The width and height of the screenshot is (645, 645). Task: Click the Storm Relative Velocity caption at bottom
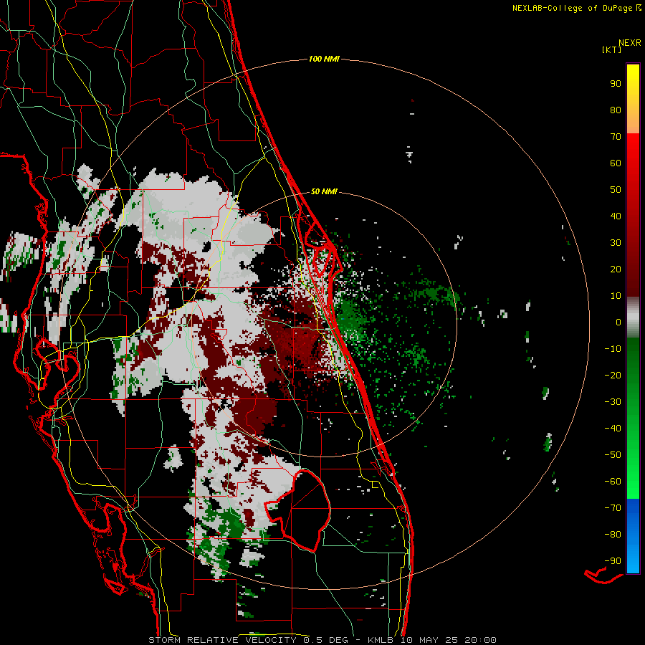(322, 640)
